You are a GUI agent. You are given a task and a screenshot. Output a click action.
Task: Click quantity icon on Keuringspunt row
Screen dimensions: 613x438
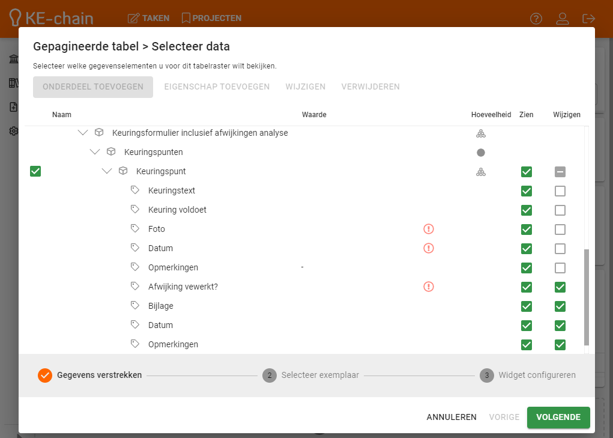[480, 172]
